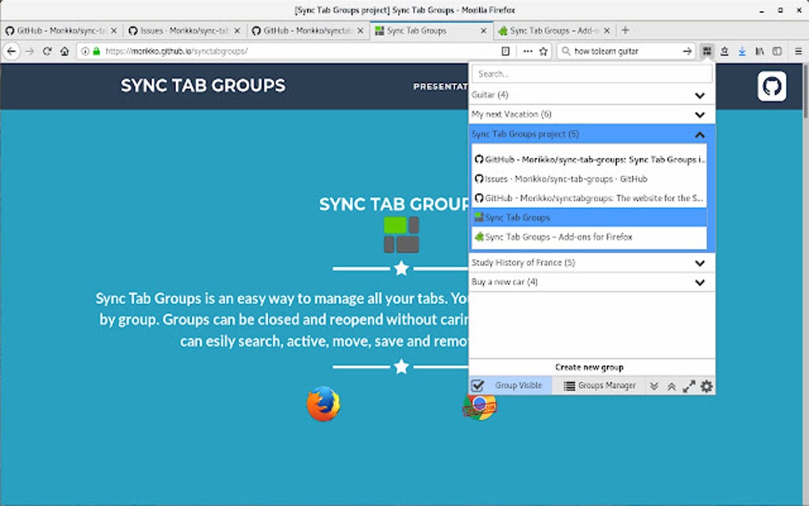
Task: Select Issues - Morikko/sync-tab-groups entry
Action: pyautogui.click(x=589, y=179)
